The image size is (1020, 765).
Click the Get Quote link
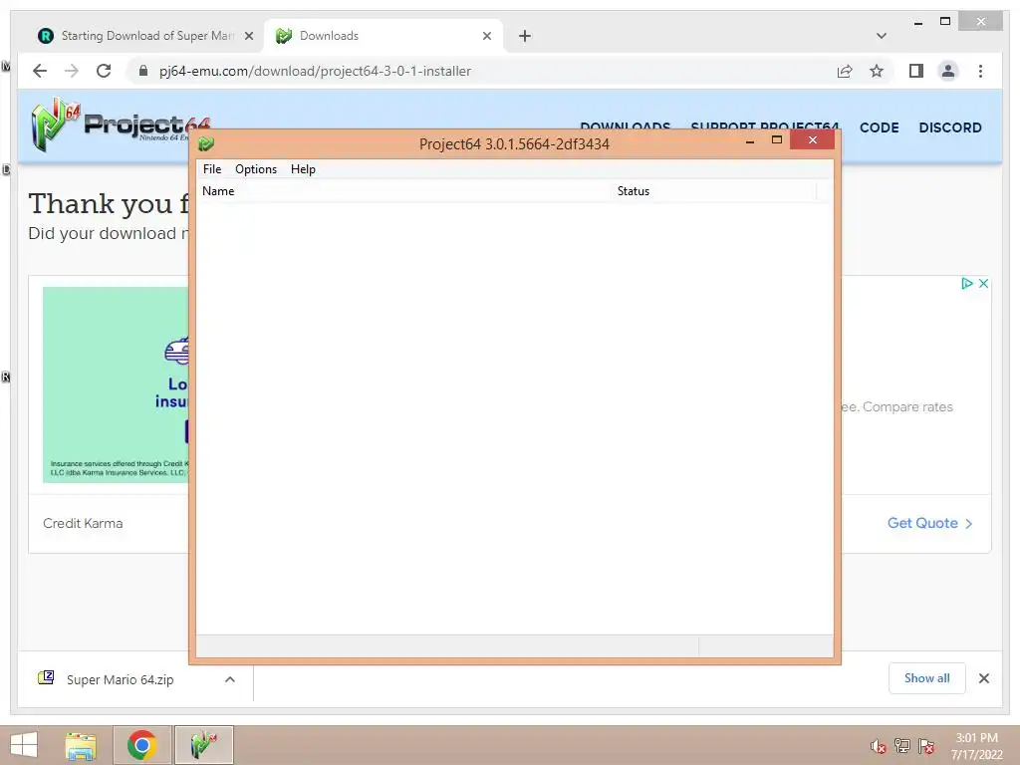929,523
